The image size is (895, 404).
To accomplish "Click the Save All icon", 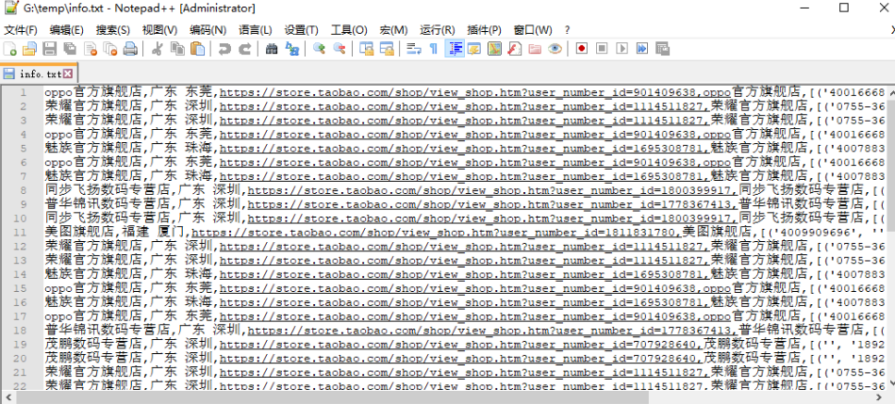I will pyautogui.click(x=70, y=49).
